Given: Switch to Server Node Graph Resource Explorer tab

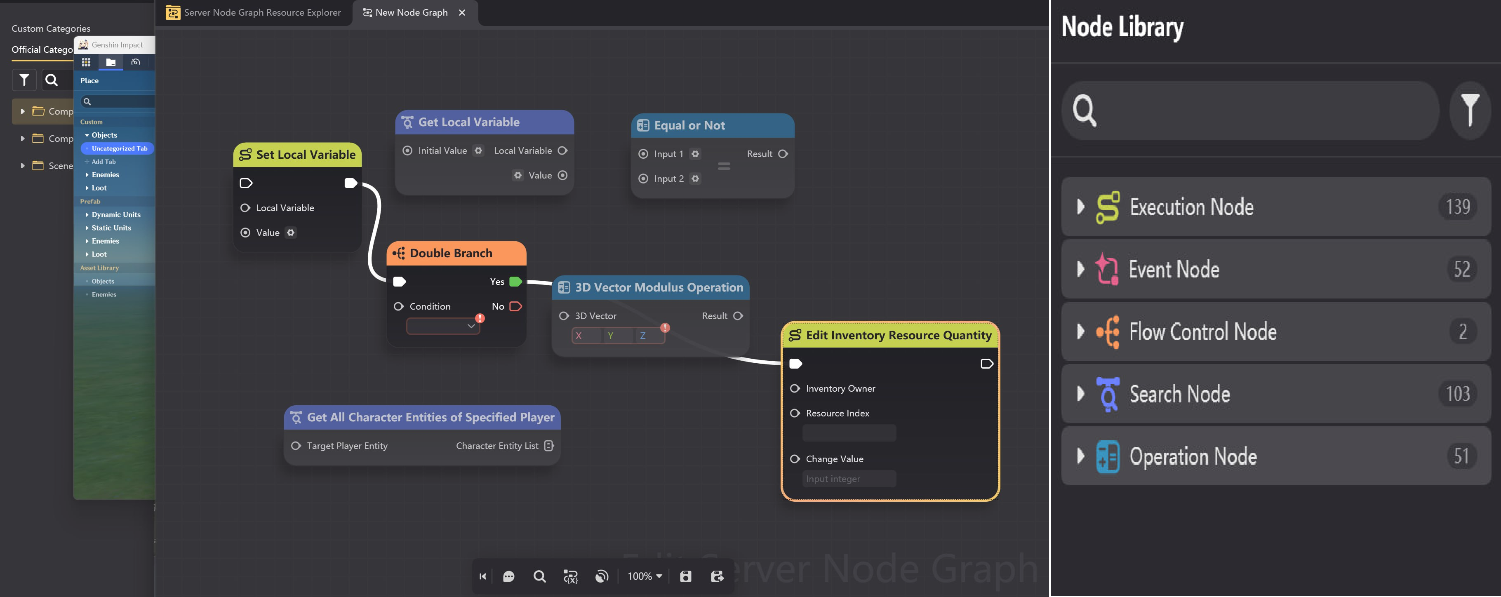Looking at the screenshot, I should pos(254,13).
